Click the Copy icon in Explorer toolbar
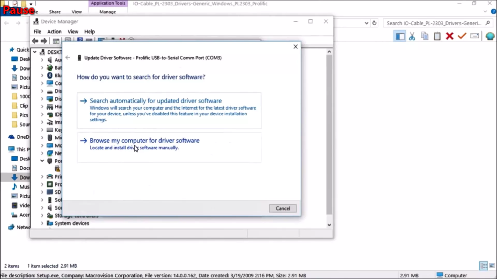Image resolution: width=497 pixels, height=279 pixels. coord(425,36)
